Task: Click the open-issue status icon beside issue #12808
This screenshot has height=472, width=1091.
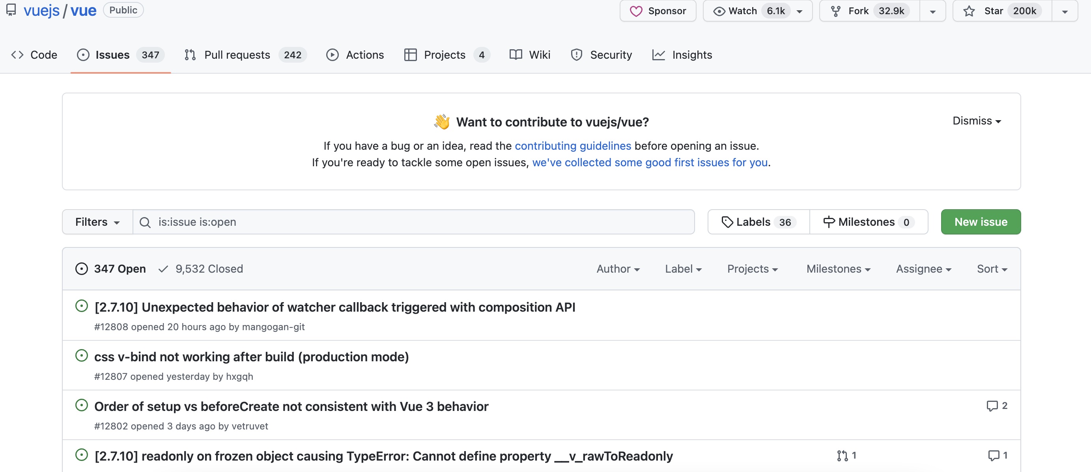Action: click(x=81, y=306)
